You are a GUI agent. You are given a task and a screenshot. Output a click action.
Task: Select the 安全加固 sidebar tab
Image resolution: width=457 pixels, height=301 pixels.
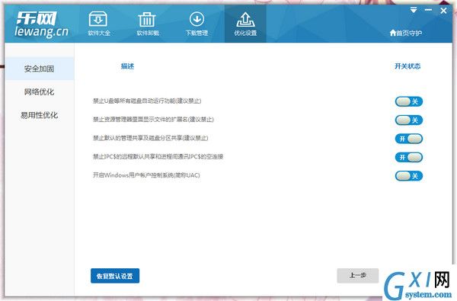40,69
